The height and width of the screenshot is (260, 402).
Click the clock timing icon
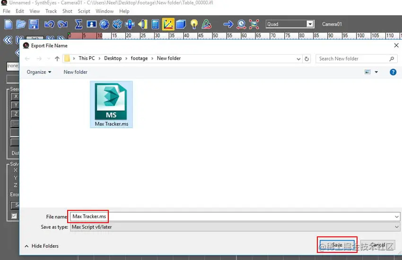pos(241,24)
